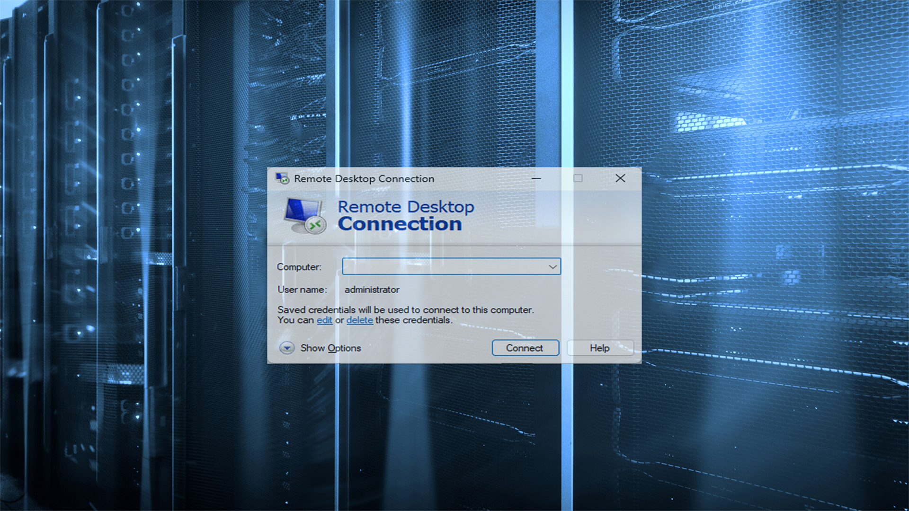The height and width of the screenshot is (511, 909).
Task: Click the Remote Desktop banner heading line
Action: (406, 207)
